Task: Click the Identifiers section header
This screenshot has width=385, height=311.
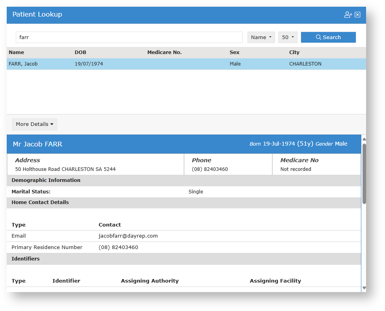Action: [26, 259]
